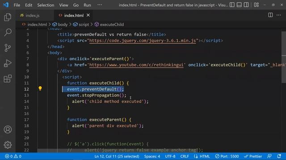The image size is (286, 160).
Task: Click the event.stopPropagation(); line
Action: (x=97, y=95)
